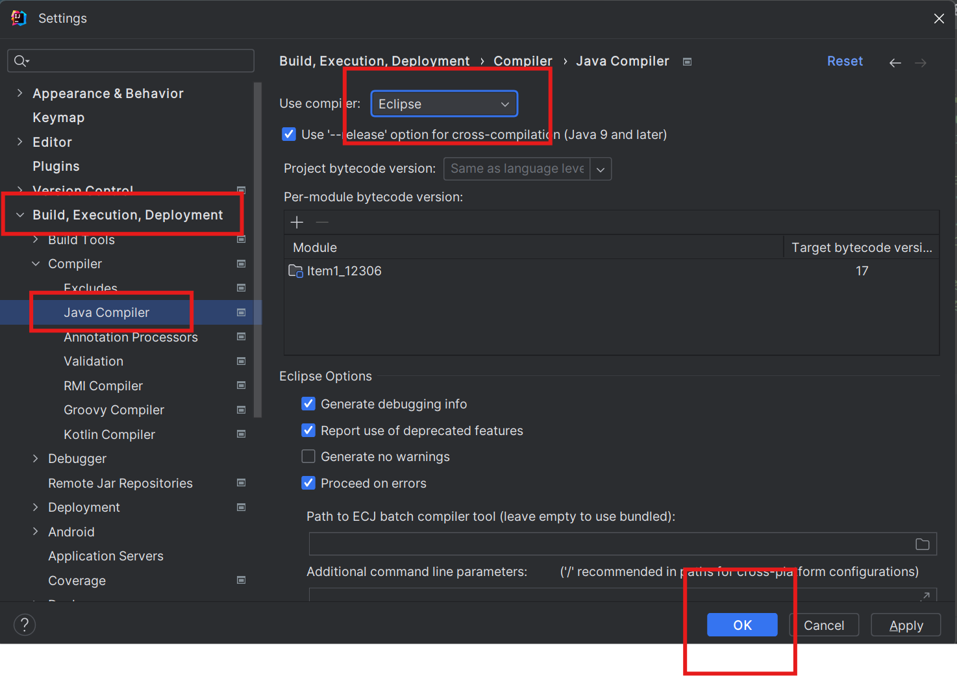
Task: Open Application Servers settings
Action: (106, 556)
